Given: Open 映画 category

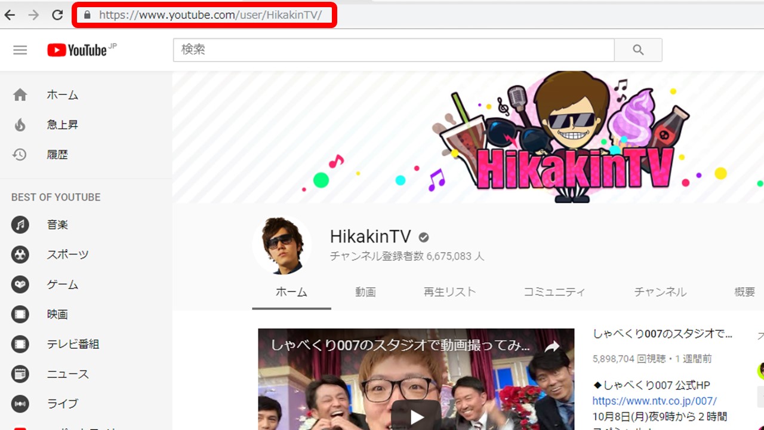Looking at the screenshot, I should [x=58, y=314].
